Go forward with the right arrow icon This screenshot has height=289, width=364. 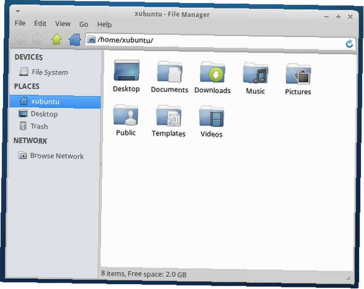[37, 39]
